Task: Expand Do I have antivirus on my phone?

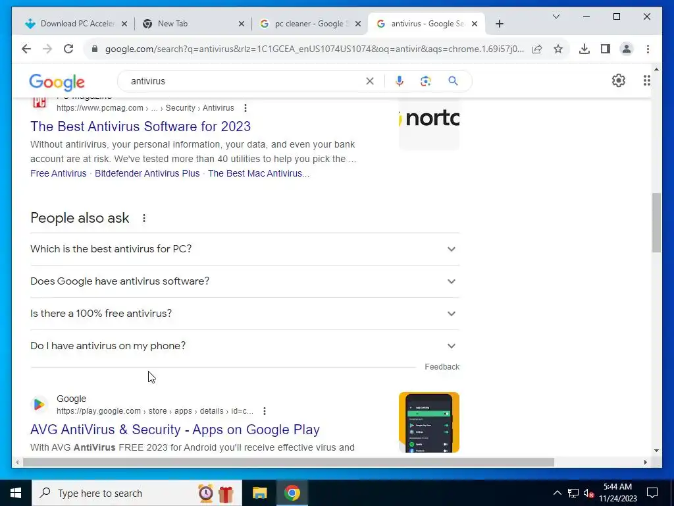Action: (x=245, y=346)
